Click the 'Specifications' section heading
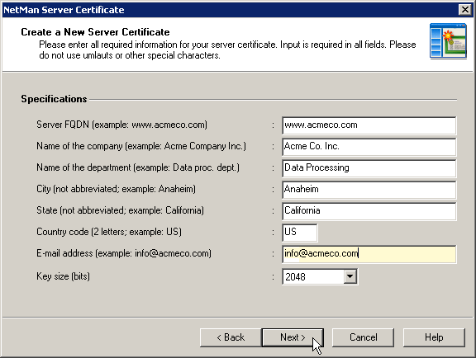The height and width of the screenshot is (358, 476). point(54,99)
